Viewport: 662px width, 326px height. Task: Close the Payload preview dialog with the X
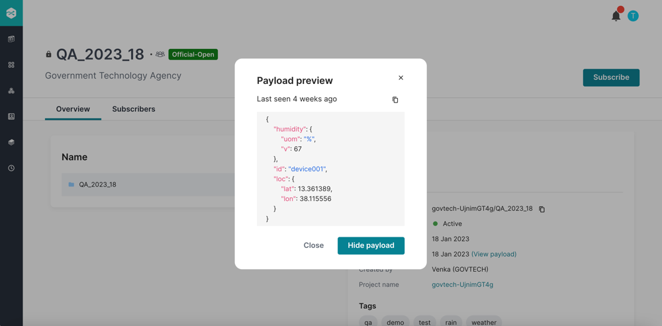click(401, 78)
